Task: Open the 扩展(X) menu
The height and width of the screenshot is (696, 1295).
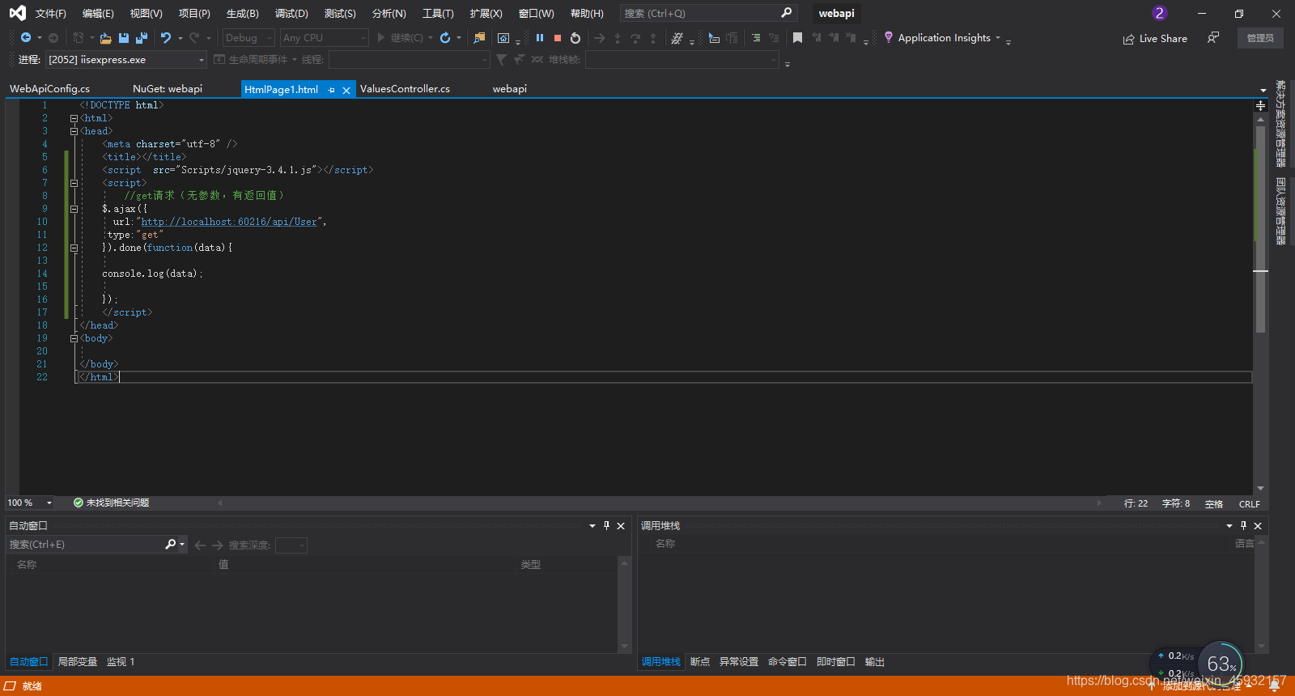Action: click(486, 14)
